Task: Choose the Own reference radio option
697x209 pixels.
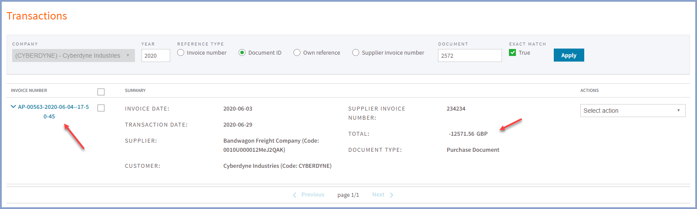Action: [297, 52]
